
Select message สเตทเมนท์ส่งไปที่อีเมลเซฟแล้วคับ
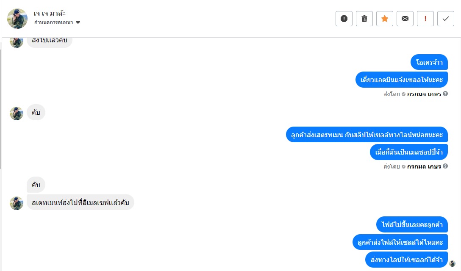(x=80, y=202)
